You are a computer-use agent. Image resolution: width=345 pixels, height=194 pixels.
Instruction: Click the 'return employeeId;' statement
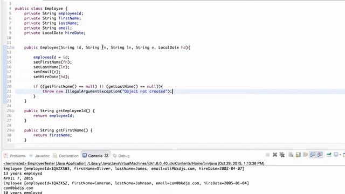tap(54, 116)
